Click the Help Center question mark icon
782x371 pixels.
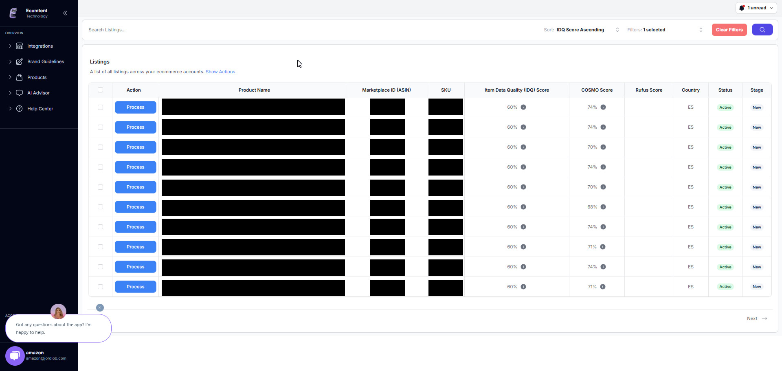(x=19, y=109)
